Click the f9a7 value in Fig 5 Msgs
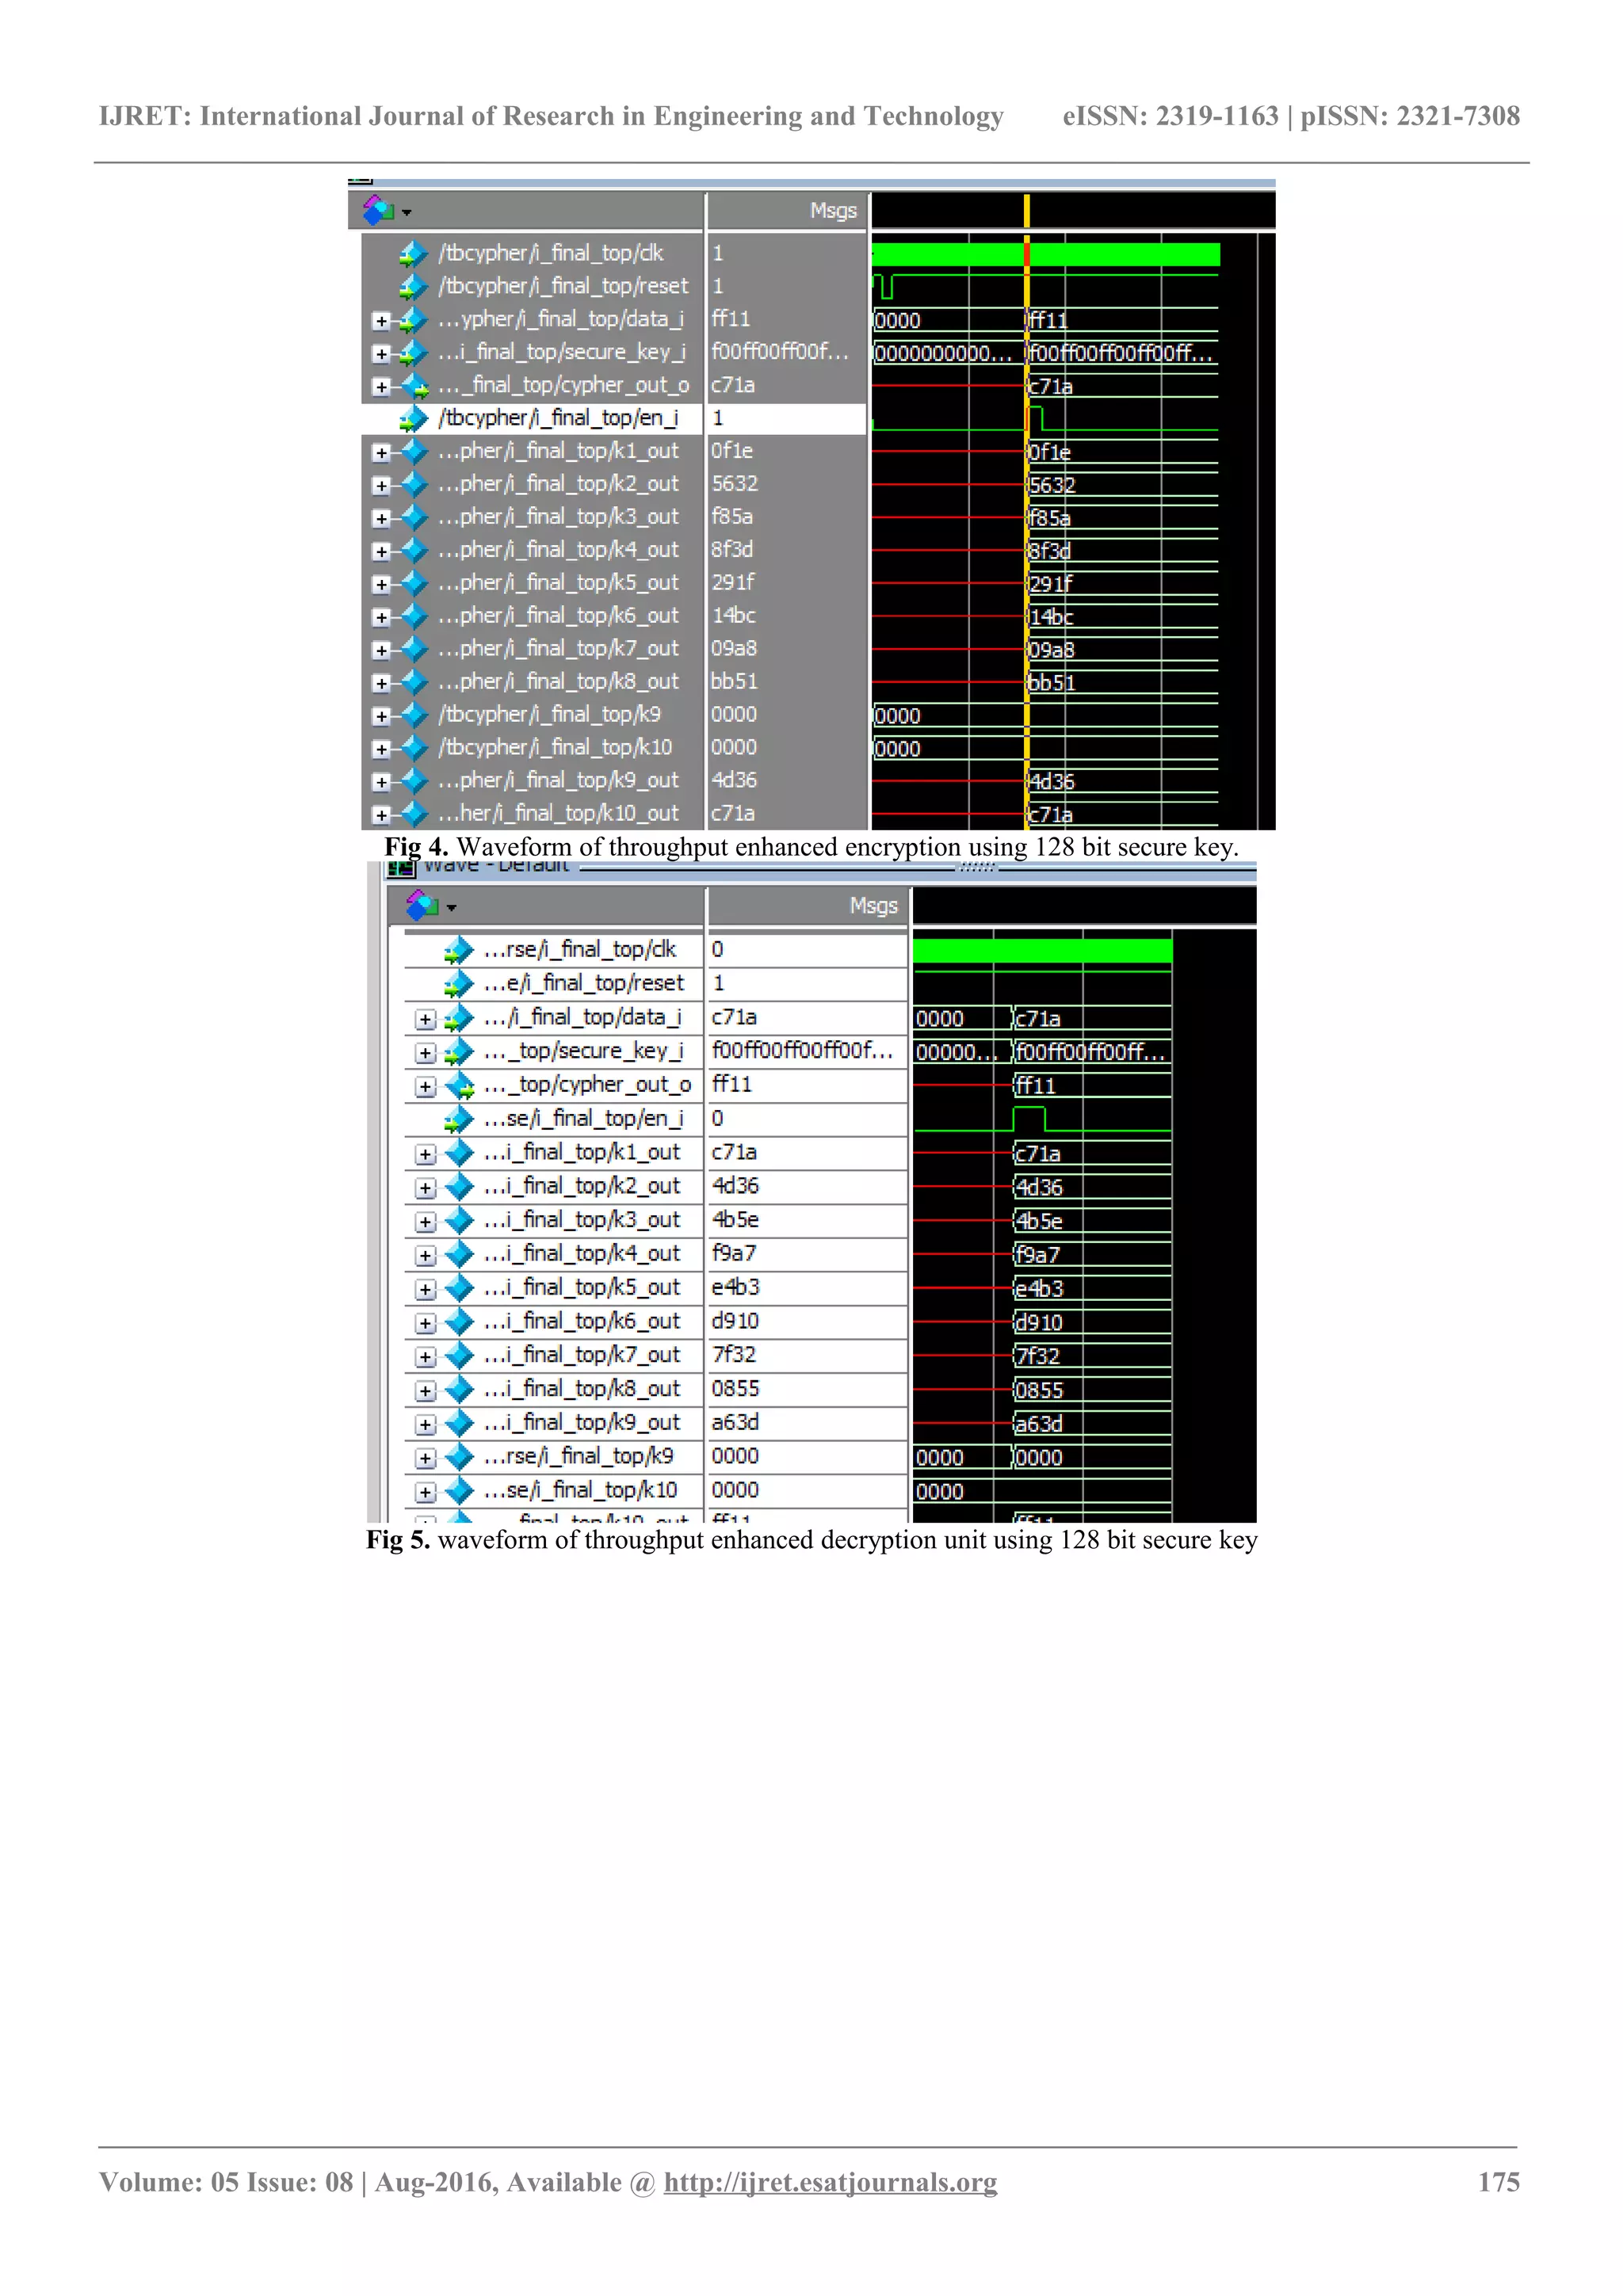 tap(734, 1254)
